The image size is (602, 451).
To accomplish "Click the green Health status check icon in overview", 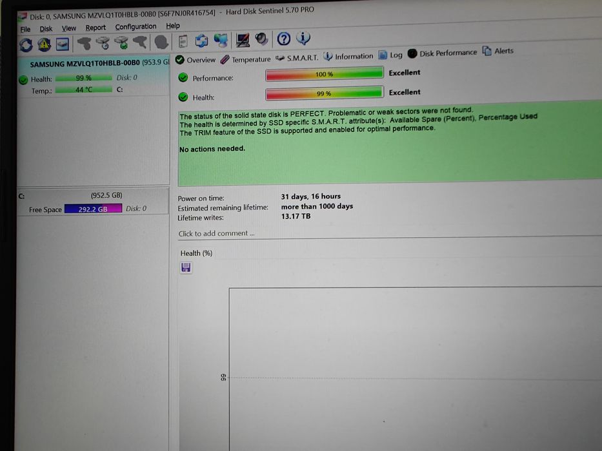I will pyautogui.click(x=183, y=97).
